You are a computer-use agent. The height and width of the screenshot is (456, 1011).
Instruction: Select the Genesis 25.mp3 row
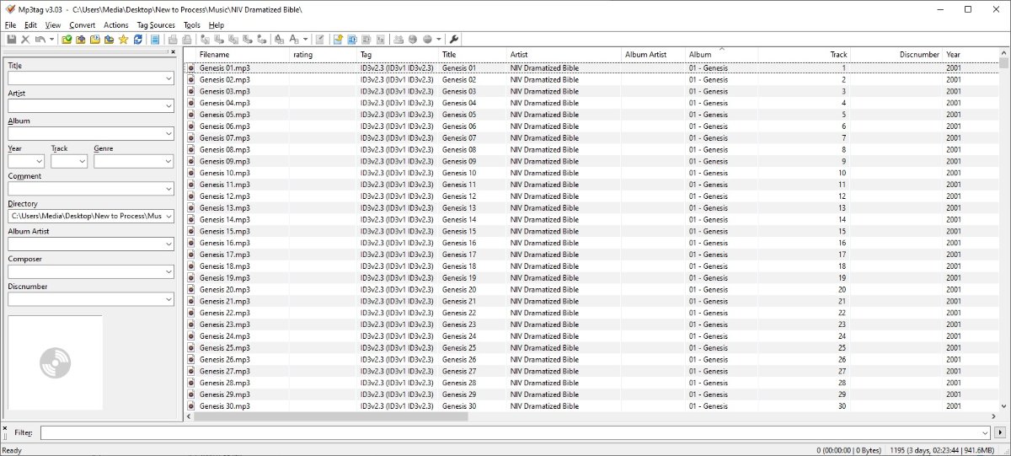(x=591, y=348)
